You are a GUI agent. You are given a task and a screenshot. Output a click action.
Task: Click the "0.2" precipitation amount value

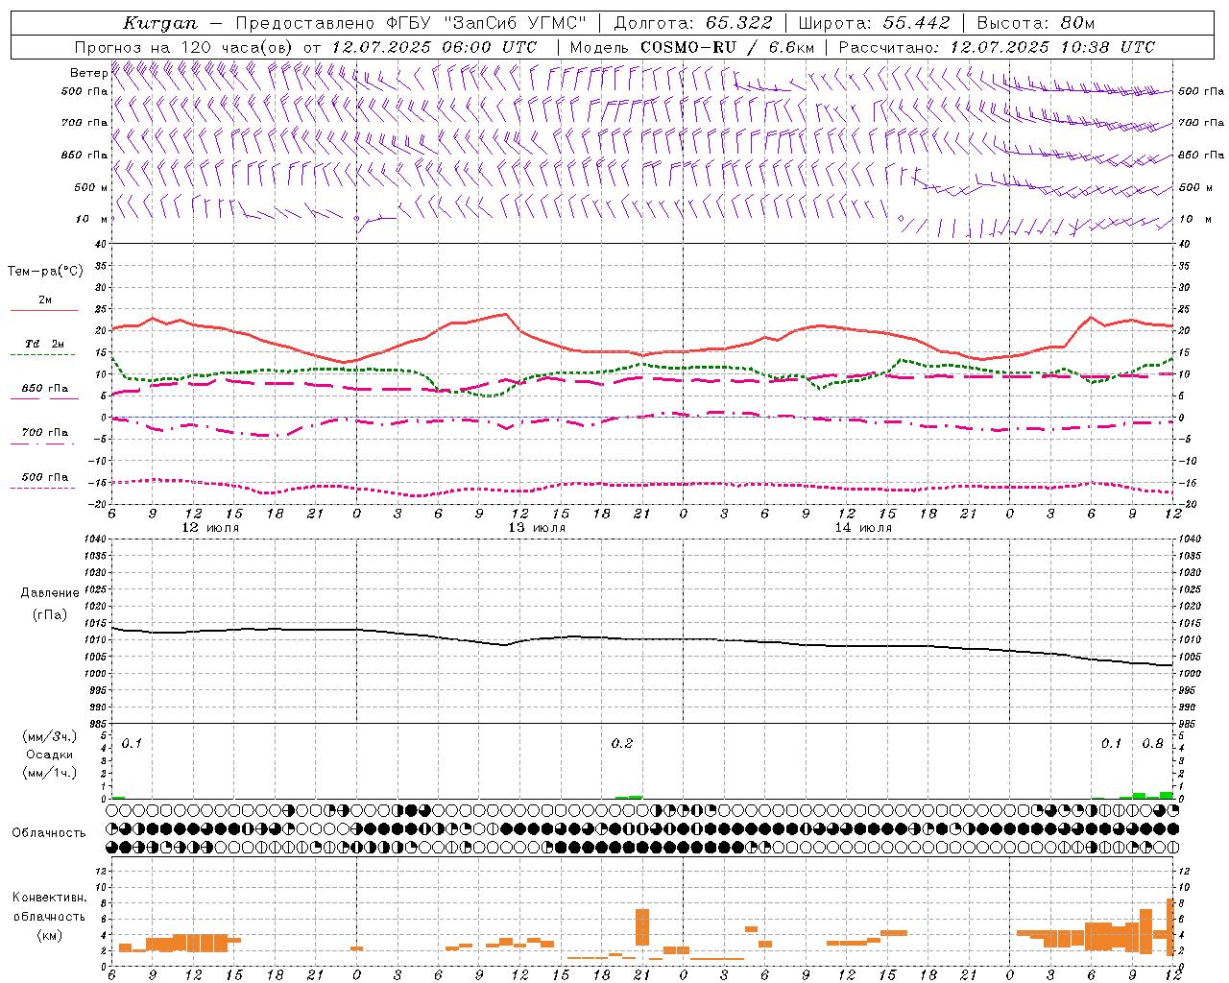tap(622, 744)
